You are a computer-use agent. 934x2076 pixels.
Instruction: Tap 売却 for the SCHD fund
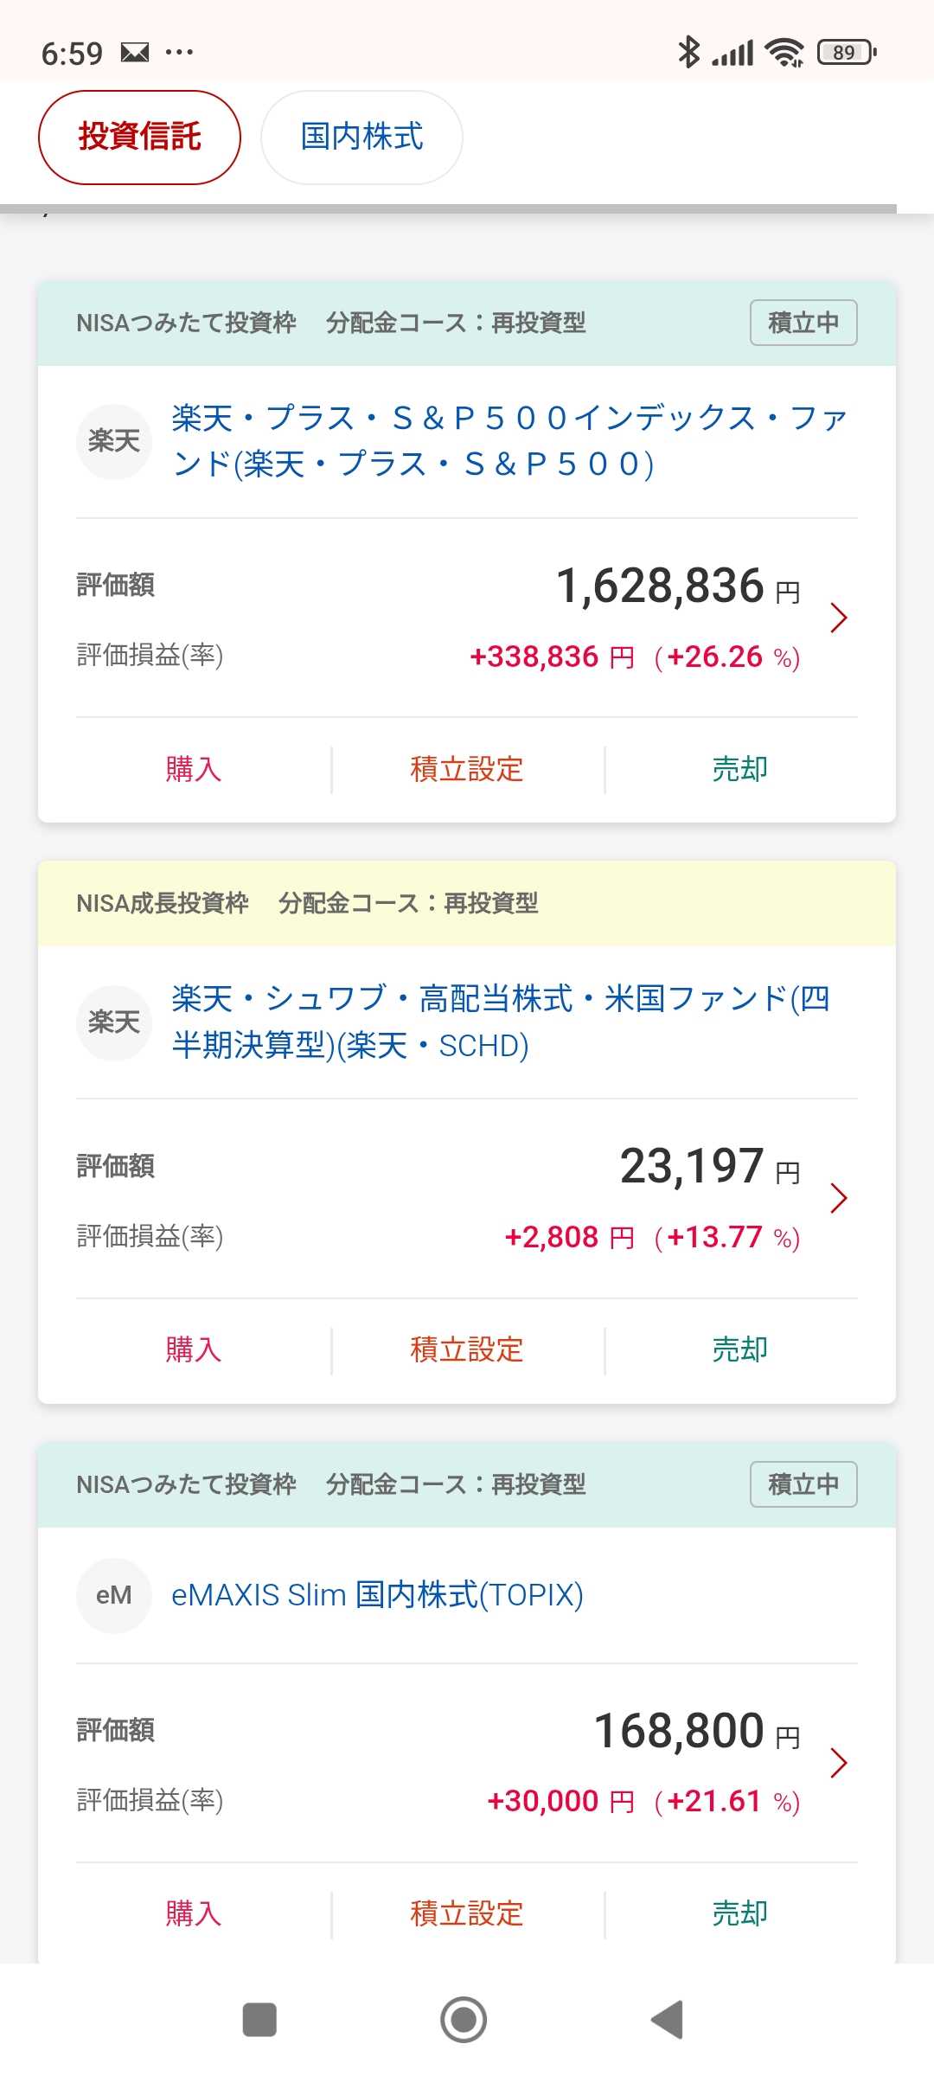(x=740, y=1349)
